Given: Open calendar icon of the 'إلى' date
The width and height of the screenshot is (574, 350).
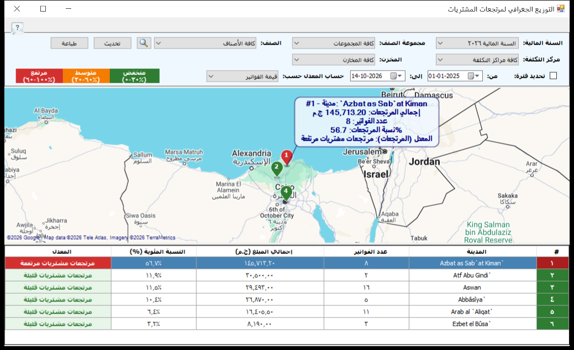Looking at the screenshot, I should tap(393, 76).
